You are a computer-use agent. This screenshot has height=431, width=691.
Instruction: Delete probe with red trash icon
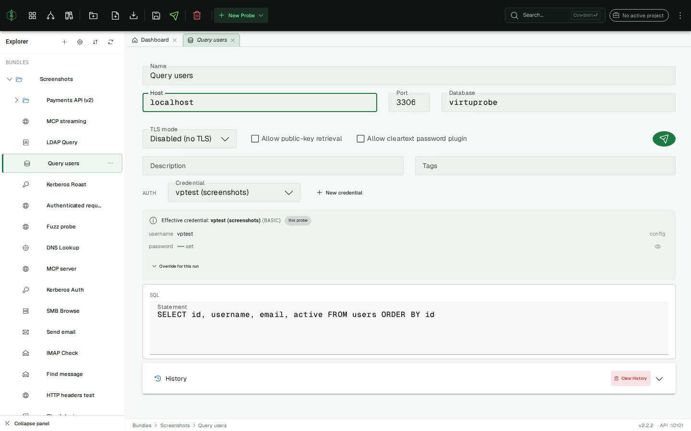[197, 15]
